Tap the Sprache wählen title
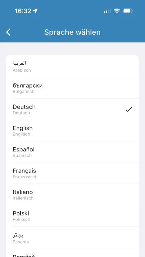This screenshot has height=257, width=145. tap(72, 32)
